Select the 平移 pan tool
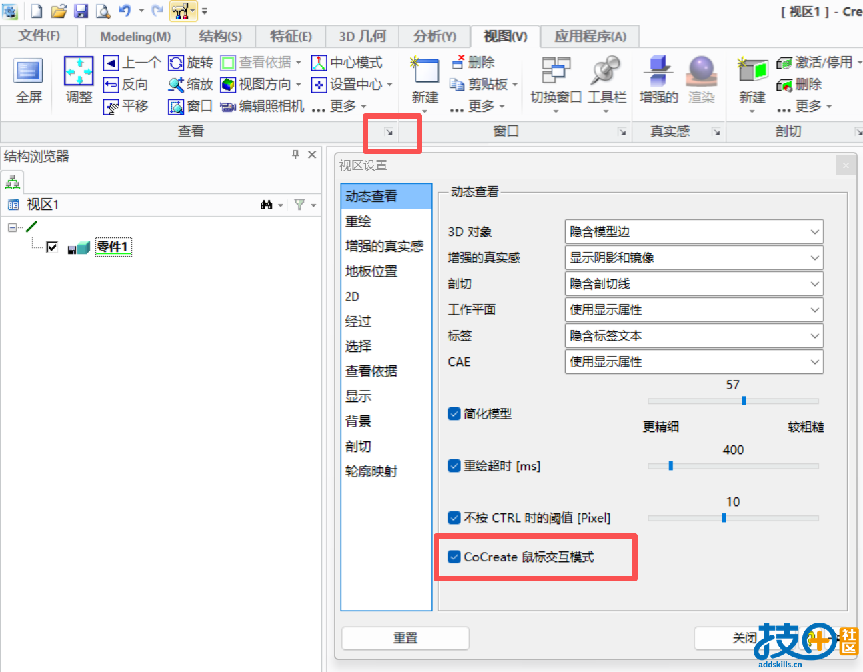This screenshot has height=672, width=863. click(x=125, y=106)
